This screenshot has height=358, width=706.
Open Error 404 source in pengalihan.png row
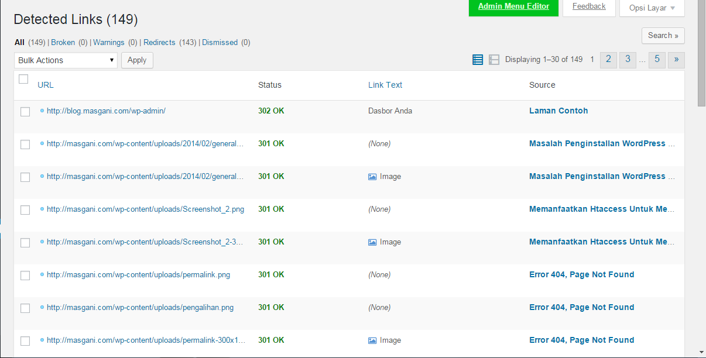coord(581,307)
